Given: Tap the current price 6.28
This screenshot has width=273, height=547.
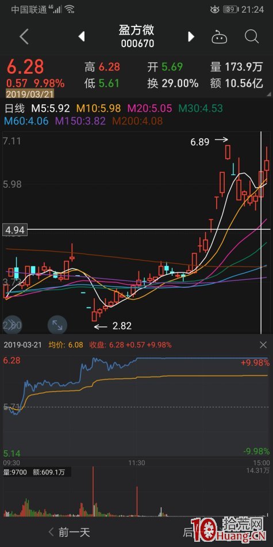Looking at the screenshot, I should pyautogui.click(x=25, y=67).
